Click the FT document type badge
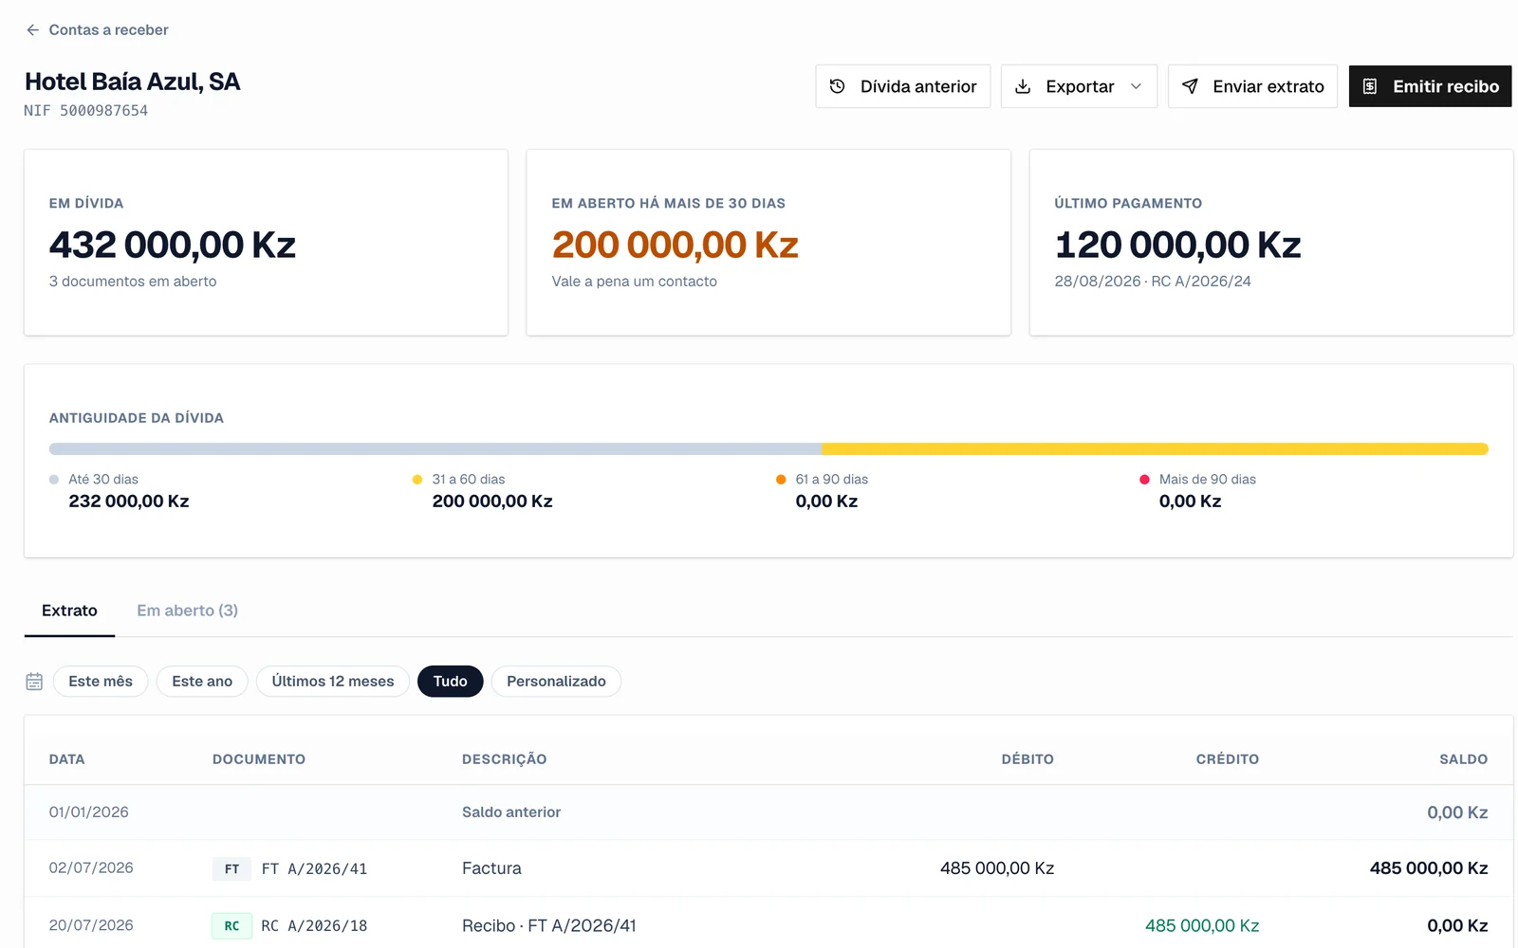 [231, 869]
